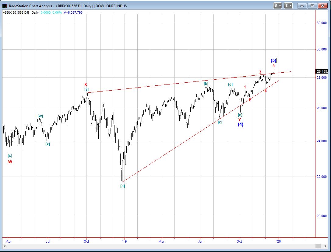Select the teal [e] wave label
Image resolution: width=331 pixels, height=252 pixels.
pyautogui.click(x=240, y=115)
